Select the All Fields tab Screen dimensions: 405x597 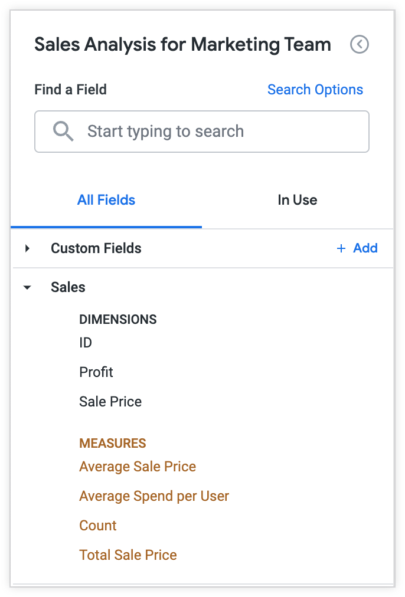click(x=106, y=200)
